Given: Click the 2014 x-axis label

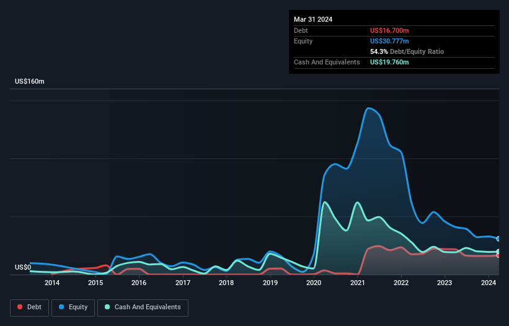Looking at the screenshot, I should pos(52,283).
